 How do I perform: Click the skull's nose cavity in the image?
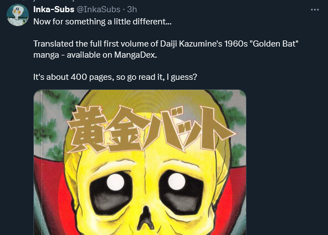click(x=146, y=218)
